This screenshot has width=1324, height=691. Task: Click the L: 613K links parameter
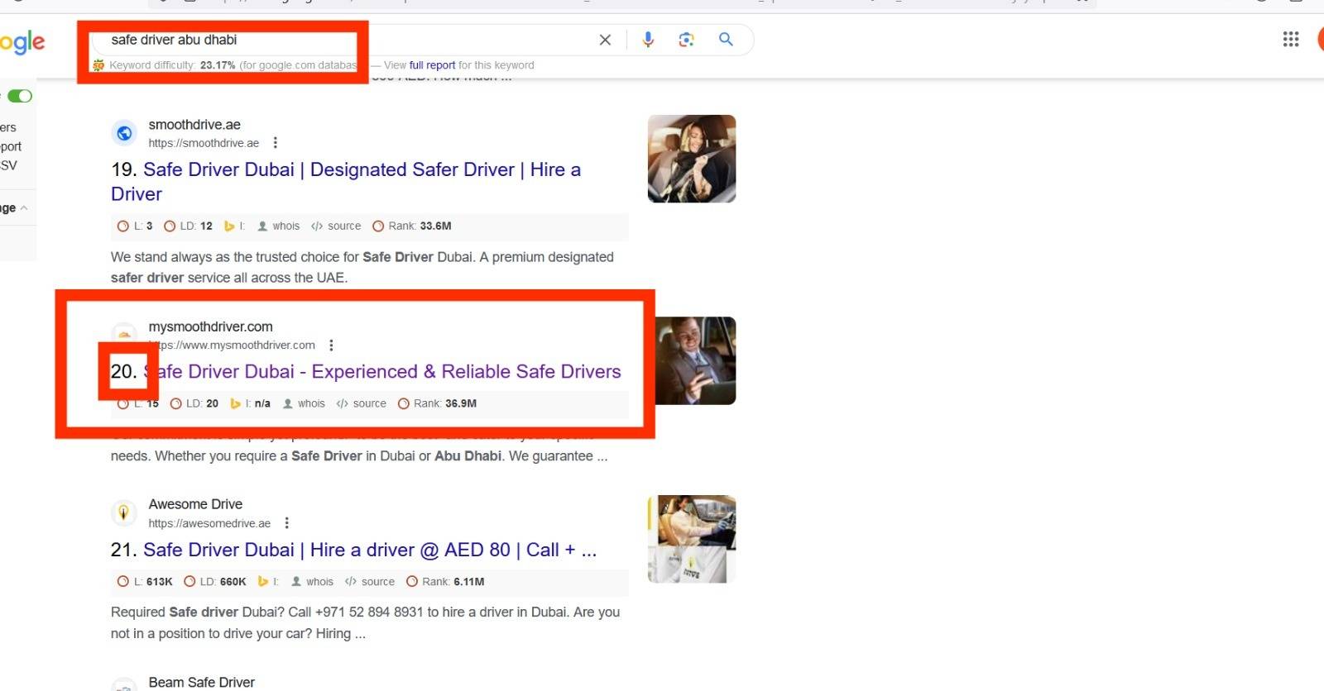145,582
